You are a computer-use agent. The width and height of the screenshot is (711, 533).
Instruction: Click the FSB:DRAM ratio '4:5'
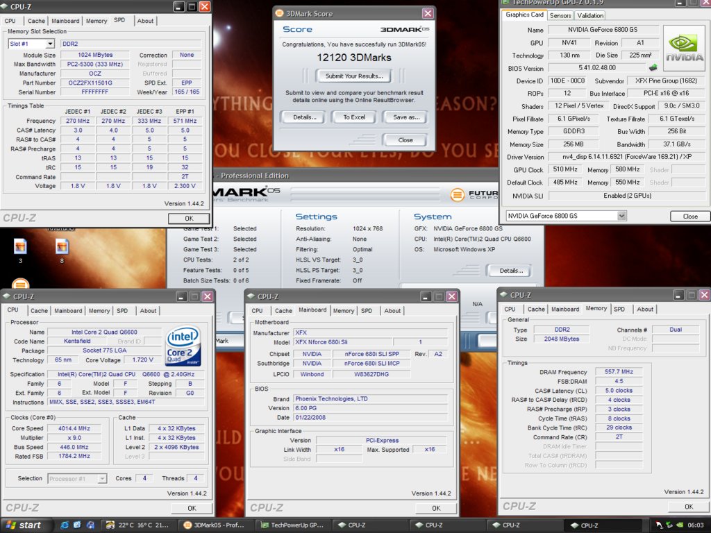point(619,381)
